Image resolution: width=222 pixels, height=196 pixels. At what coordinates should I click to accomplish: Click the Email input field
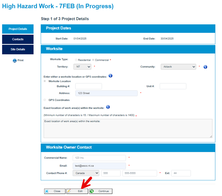[99, 166]
